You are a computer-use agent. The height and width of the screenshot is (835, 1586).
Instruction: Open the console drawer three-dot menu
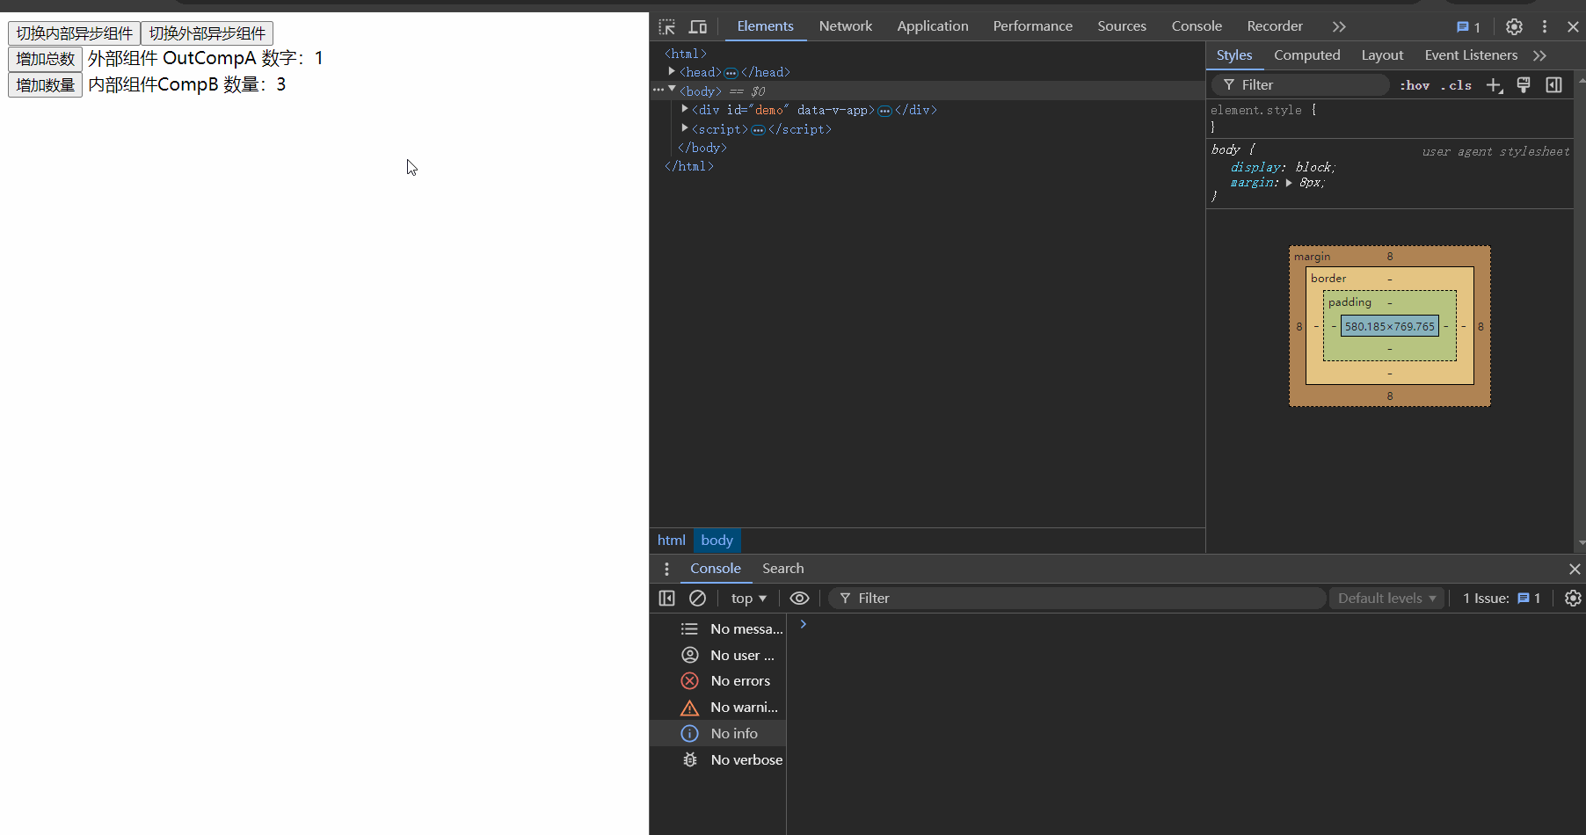[666, 569]
